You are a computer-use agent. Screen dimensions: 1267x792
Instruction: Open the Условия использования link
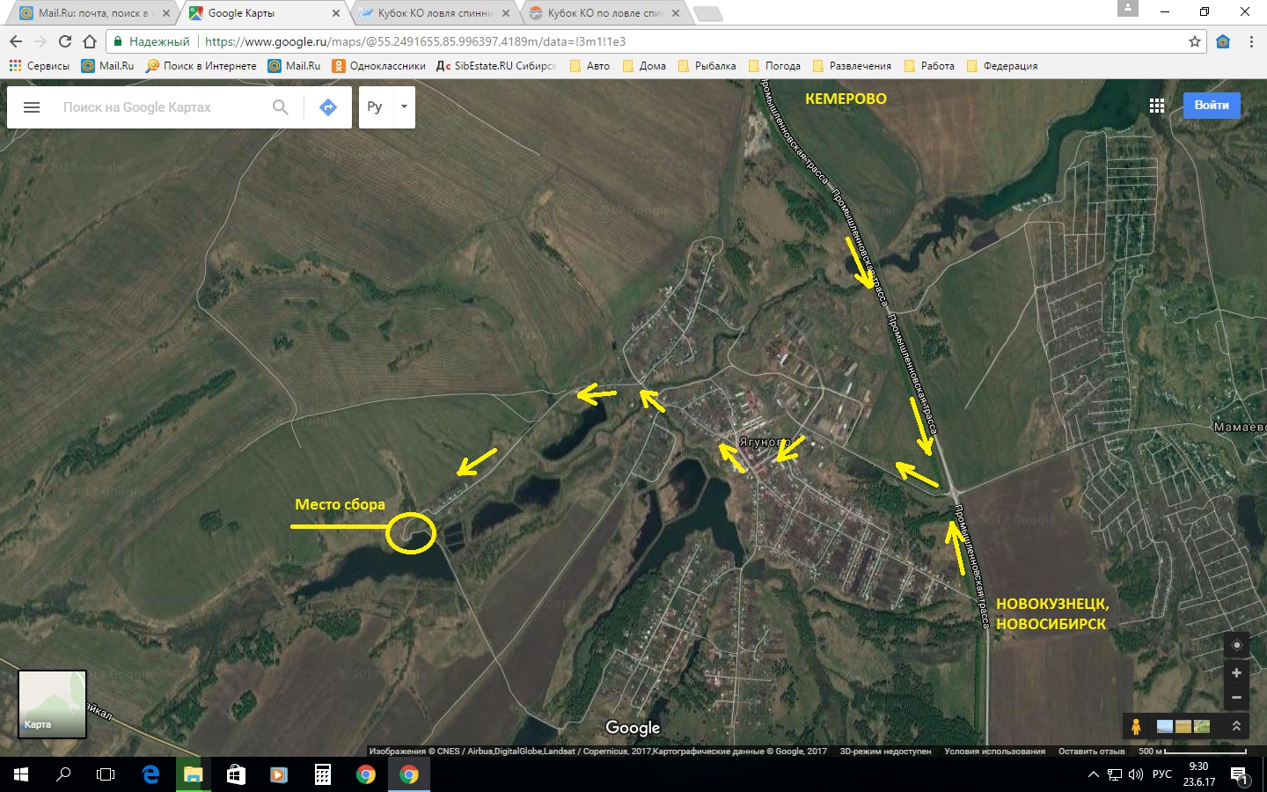click(994, 752)
